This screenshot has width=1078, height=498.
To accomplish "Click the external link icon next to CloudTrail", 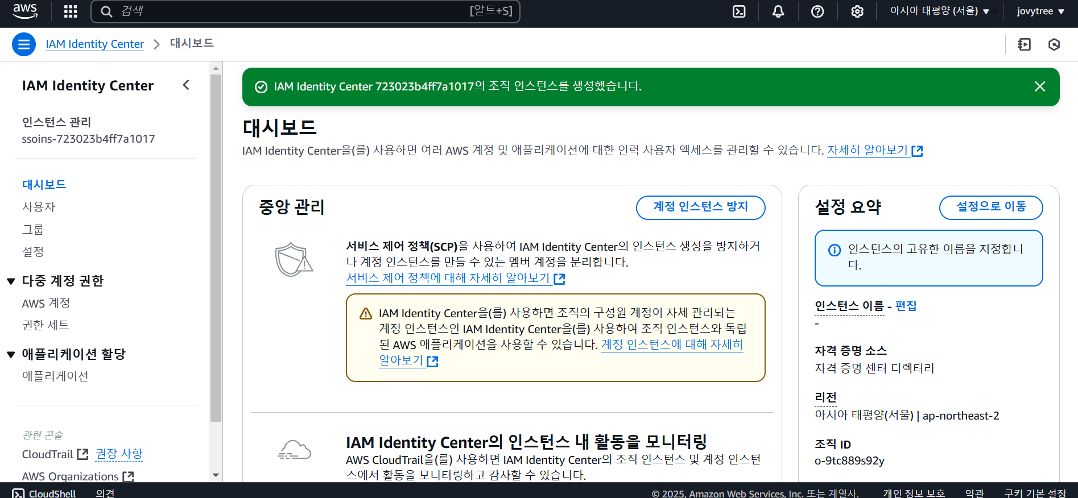I will 82,454.
